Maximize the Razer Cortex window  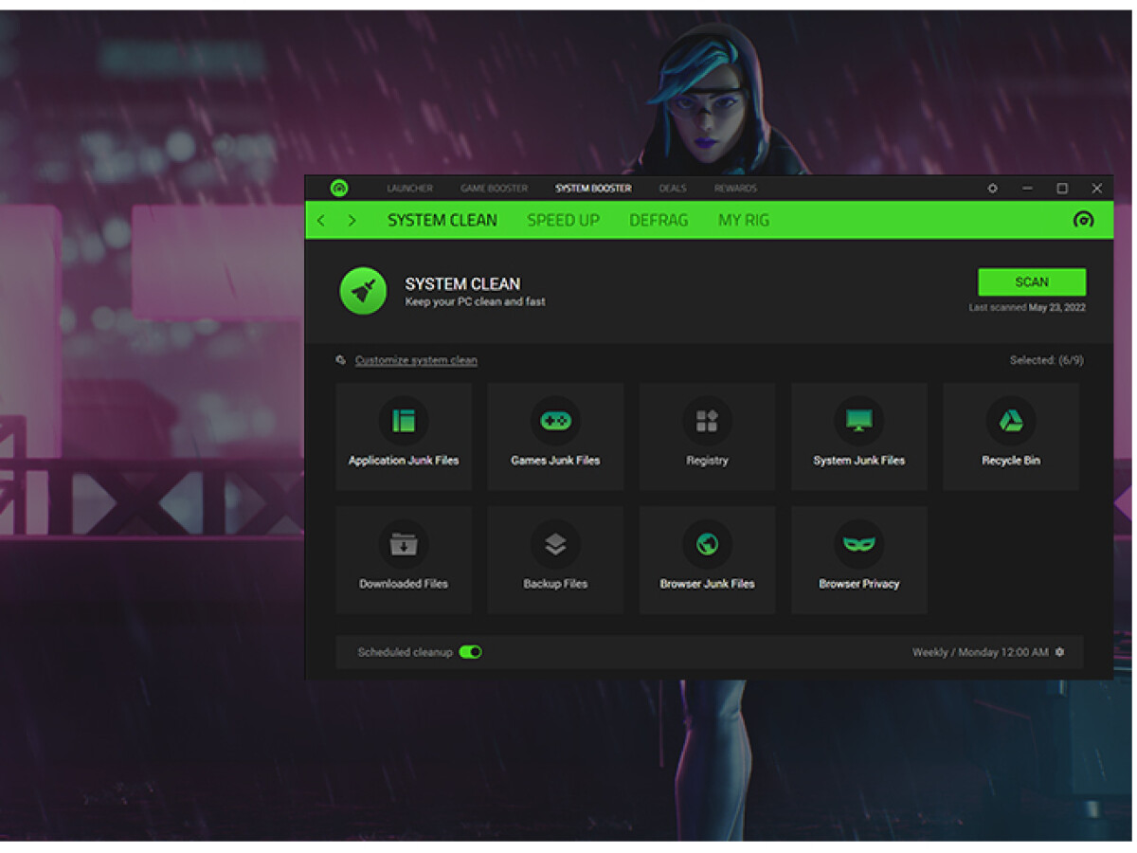click(x=1062, y=189)
